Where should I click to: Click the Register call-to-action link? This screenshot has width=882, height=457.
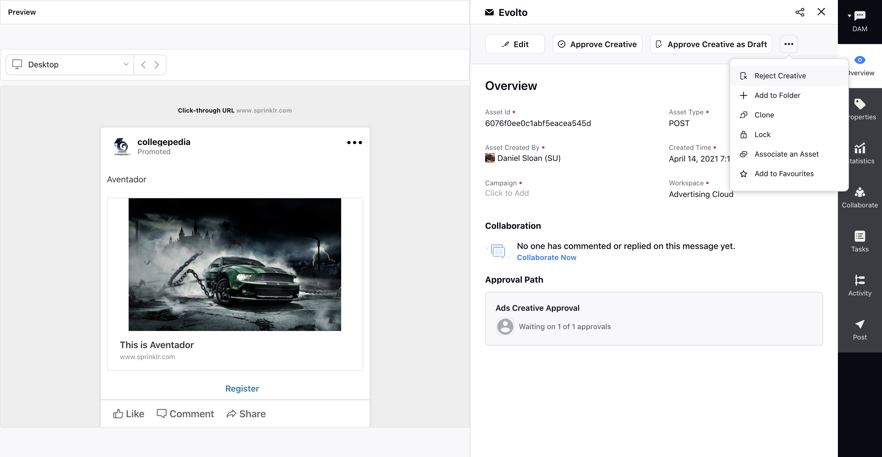coord(242,388)
